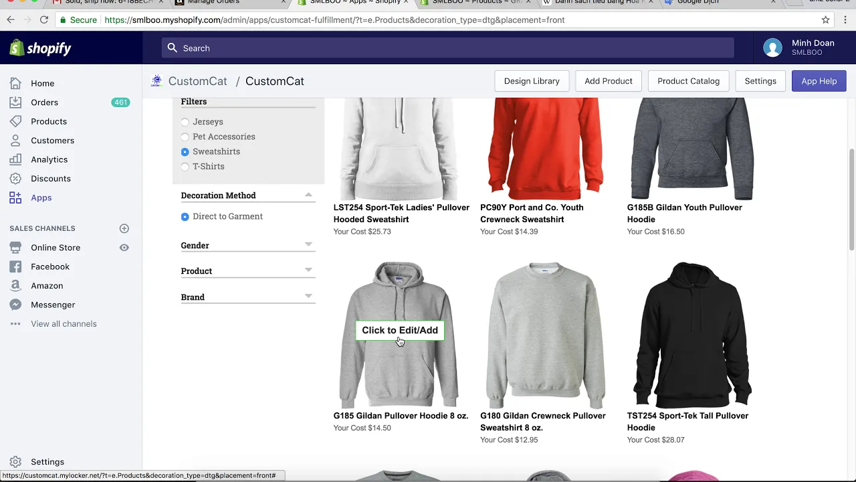Bookmark page with star icon
The width and height of the screenshot is (856, 482).
coord(825,20)
